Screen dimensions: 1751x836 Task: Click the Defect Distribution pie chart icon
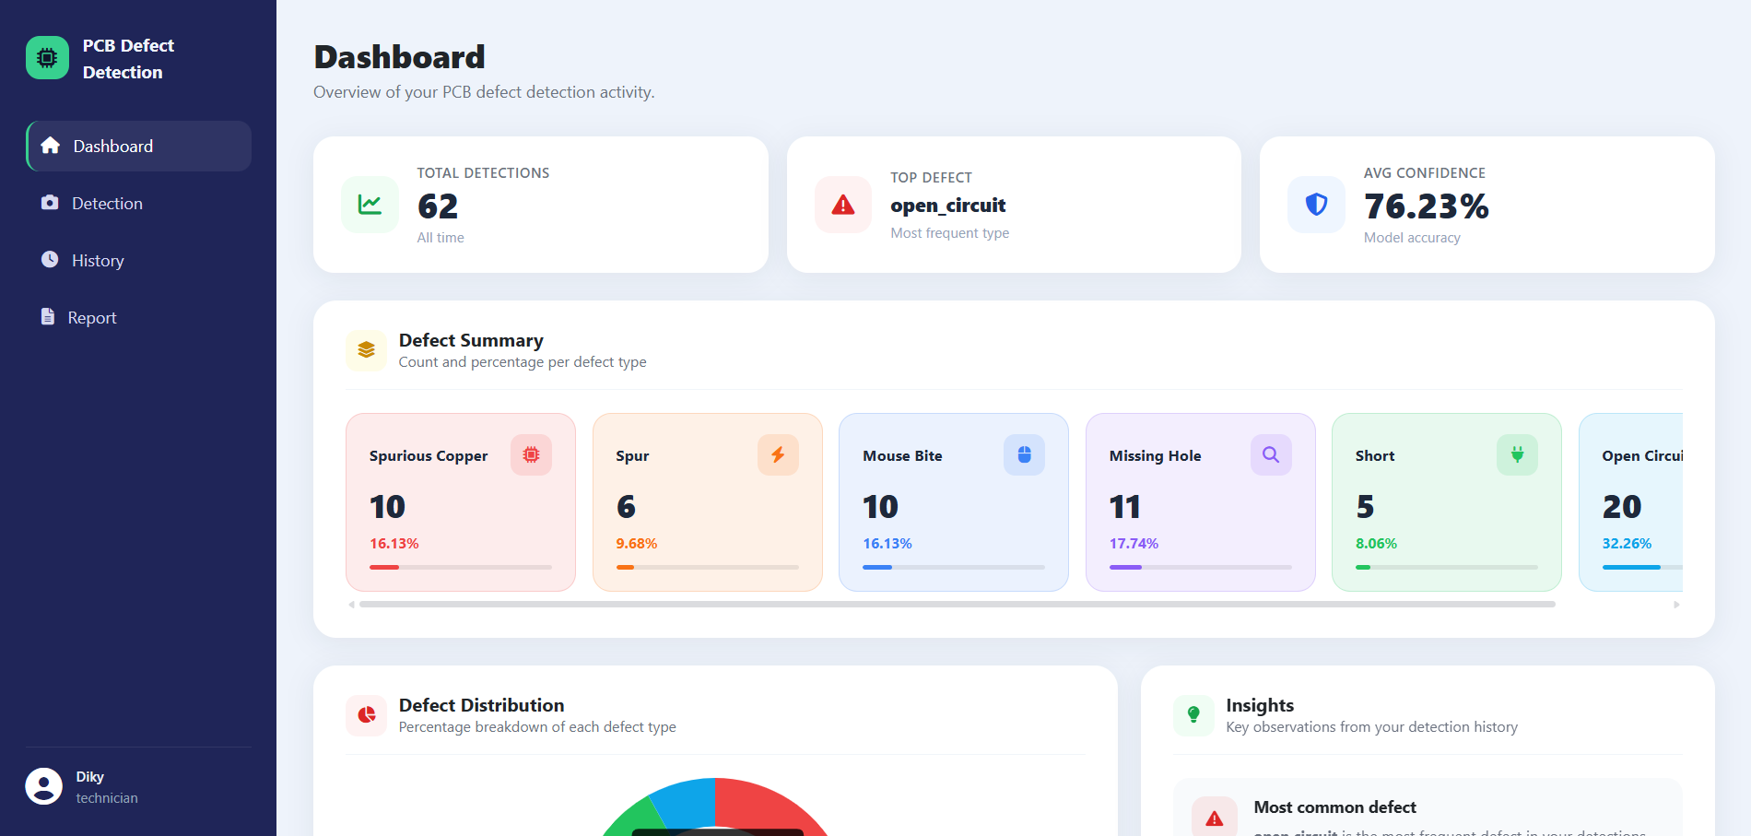(x=366, y=715)
